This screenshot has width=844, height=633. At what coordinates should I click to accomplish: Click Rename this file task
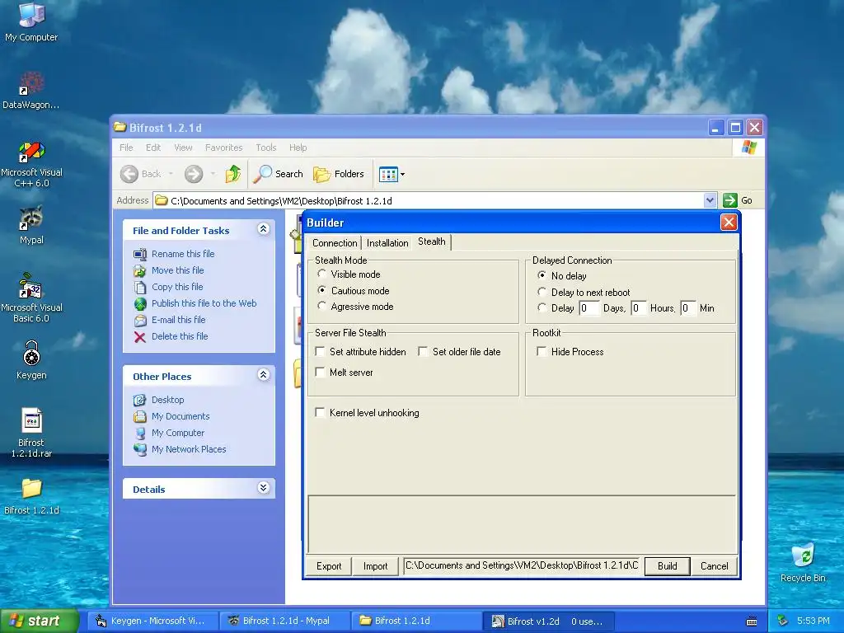[x=182, y=254]
